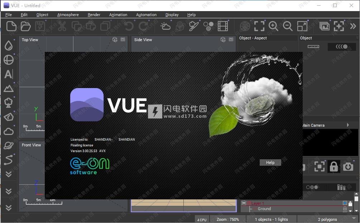Select the rock tool
Screen dimensions: 360x223
click(9, 117)
